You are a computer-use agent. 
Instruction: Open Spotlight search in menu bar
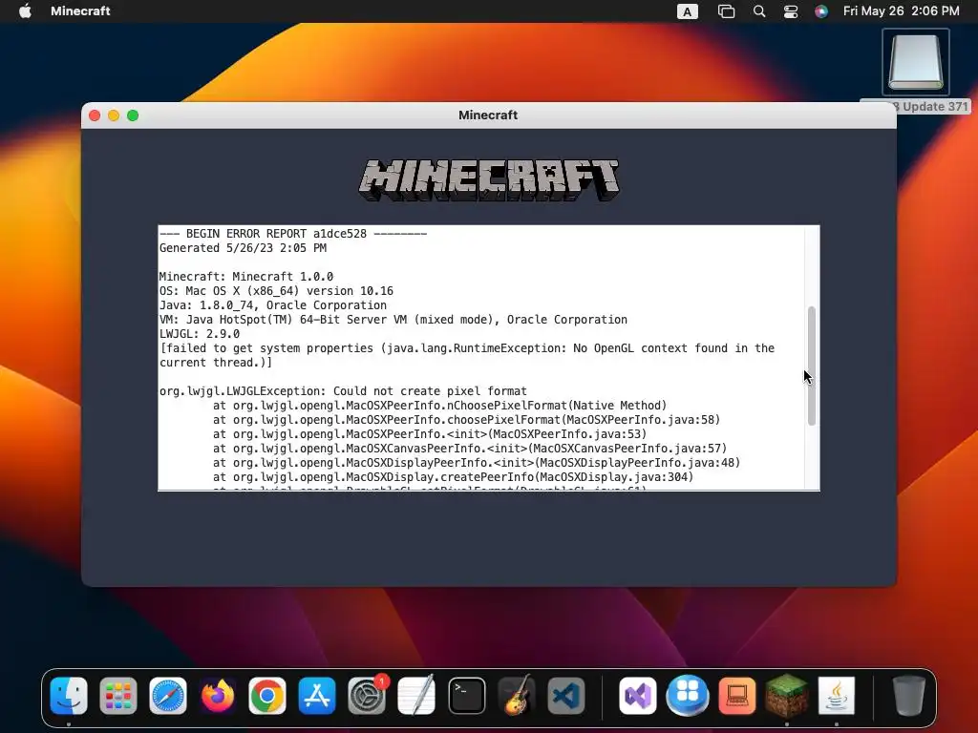click(x=759, y=11)
